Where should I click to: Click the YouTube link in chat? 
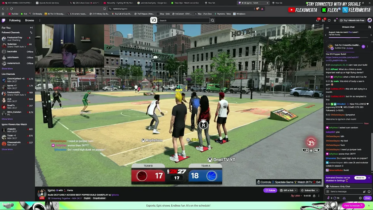point(342,59)
